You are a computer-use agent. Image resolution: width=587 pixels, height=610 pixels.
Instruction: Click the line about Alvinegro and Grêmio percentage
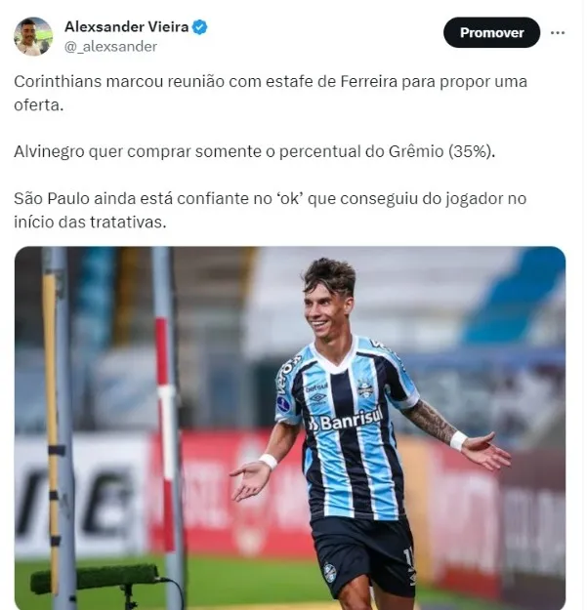click(x=255, y=151)
